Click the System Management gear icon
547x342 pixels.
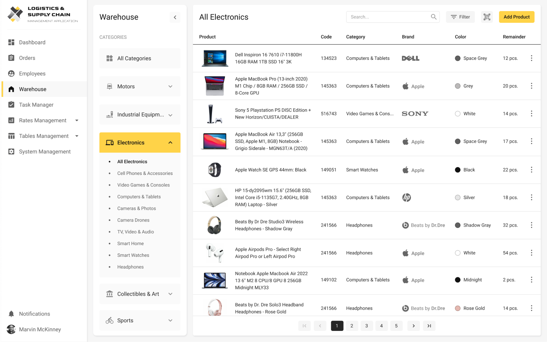(x=11, y=151)
